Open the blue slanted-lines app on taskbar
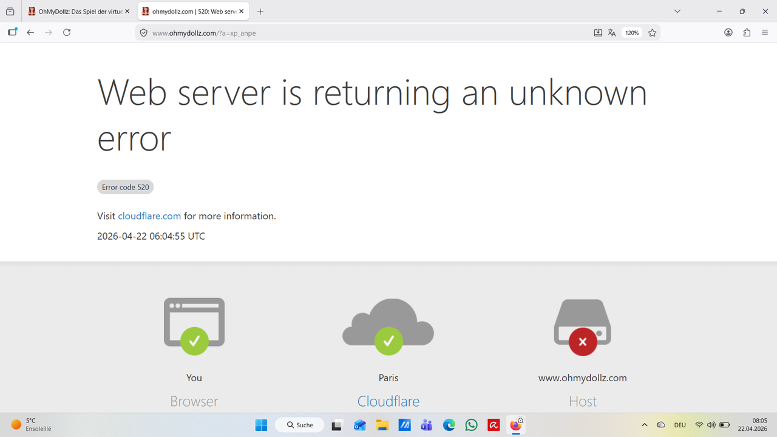Screen dimensions: 777x437 tap(404, 425)
